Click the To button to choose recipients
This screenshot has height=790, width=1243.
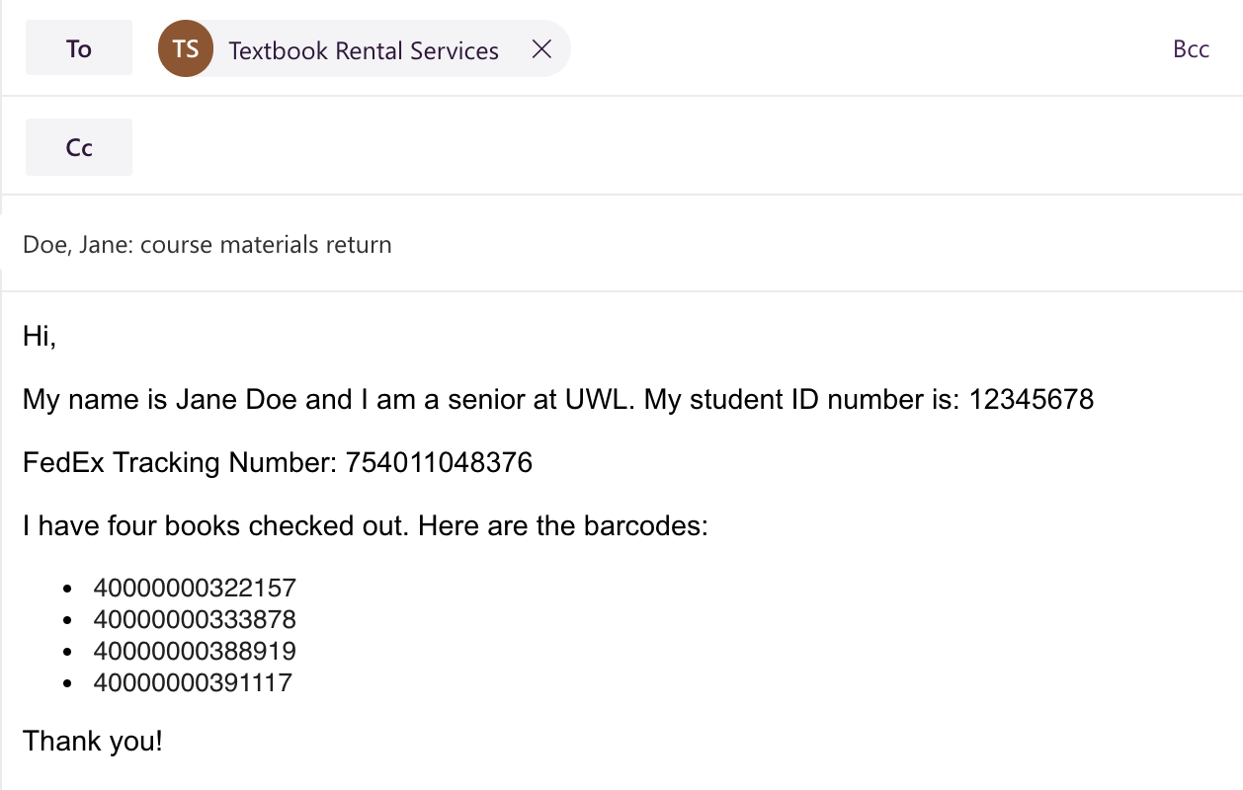pyautogui.click(x=79, y=48)
